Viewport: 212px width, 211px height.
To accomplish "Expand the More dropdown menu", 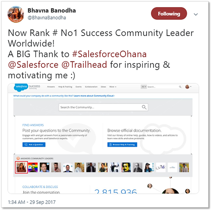I will [x=113, y=87].
